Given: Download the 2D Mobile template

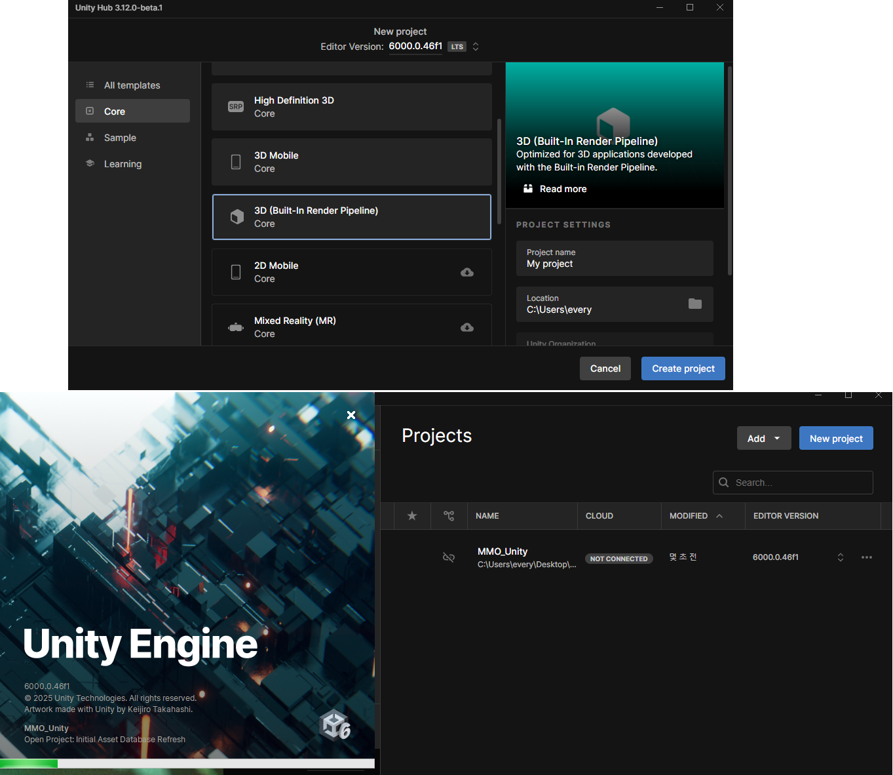Looking at the screenshot, I should click(467, 272).
